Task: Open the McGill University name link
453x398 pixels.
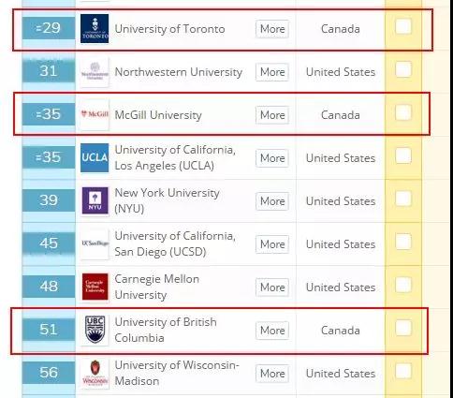Action: 158,115
